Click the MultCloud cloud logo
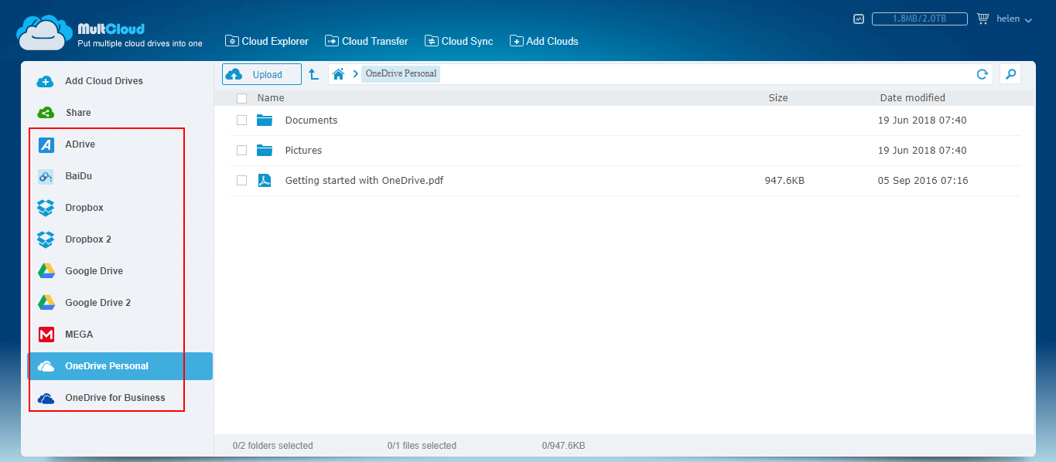This screenshot has width=1056, height=462. (x=45, y=32)
